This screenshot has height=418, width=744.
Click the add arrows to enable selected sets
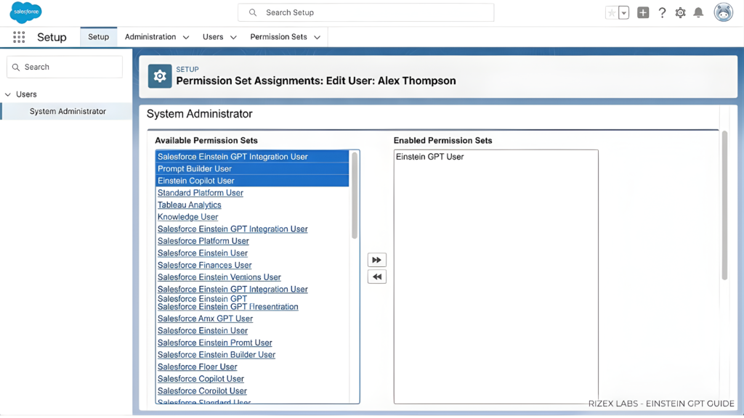pyautogui.click(x=376, y=259)
